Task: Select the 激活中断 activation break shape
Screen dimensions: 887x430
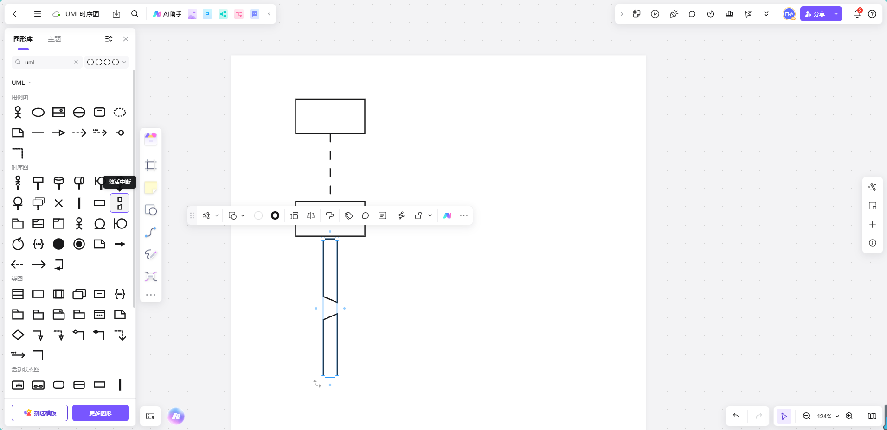Action: 120,203
